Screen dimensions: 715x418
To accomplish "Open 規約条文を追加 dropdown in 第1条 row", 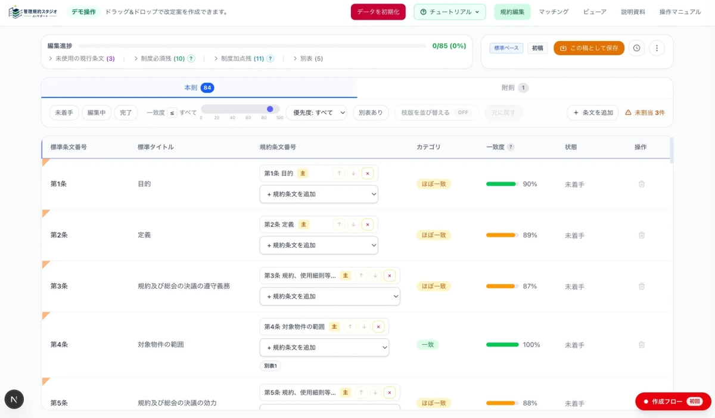I will [x=319, y=194].
